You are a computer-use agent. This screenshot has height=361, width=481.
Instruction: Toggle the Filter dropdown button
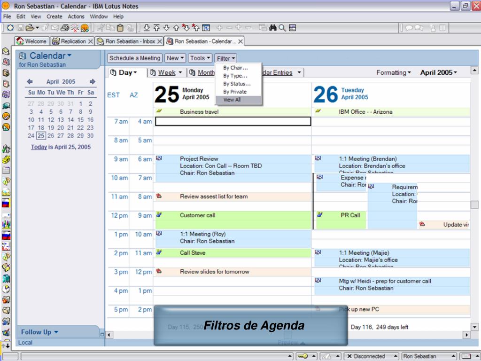(x=225, y=58)
